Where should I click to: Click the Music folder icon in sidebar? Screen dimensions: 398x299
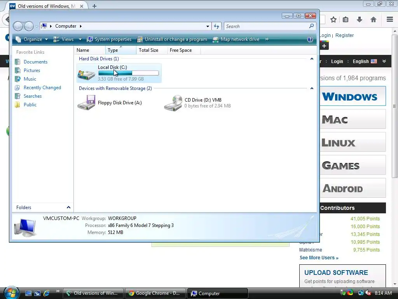point(17,79)
